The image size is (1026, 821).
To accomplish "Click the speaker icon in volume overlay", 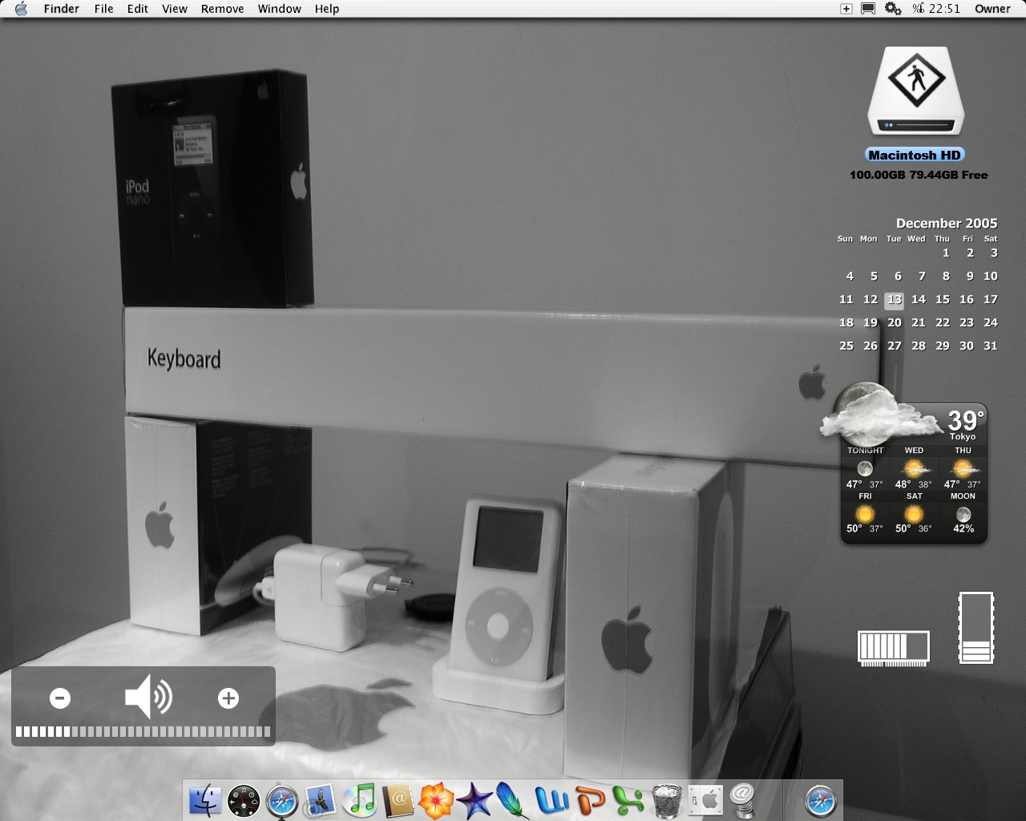I will (148, 696).
